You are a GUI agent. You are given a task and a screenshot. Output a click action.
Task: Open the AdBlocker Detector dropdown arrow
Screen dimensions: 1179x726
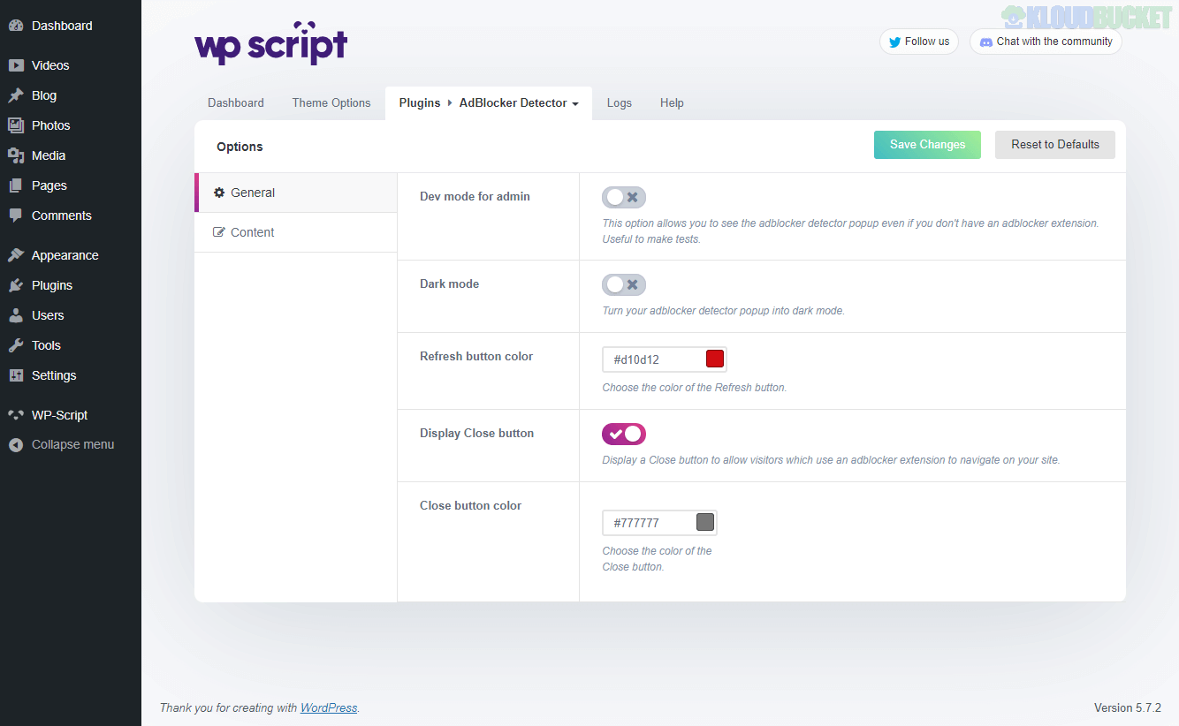pos(575,104)
